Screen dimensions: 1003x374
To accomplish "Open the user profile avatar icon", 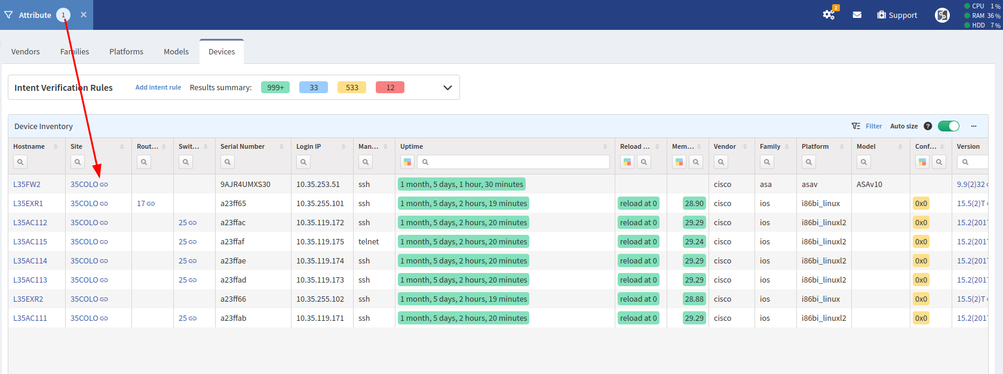I will click(942, 15).
